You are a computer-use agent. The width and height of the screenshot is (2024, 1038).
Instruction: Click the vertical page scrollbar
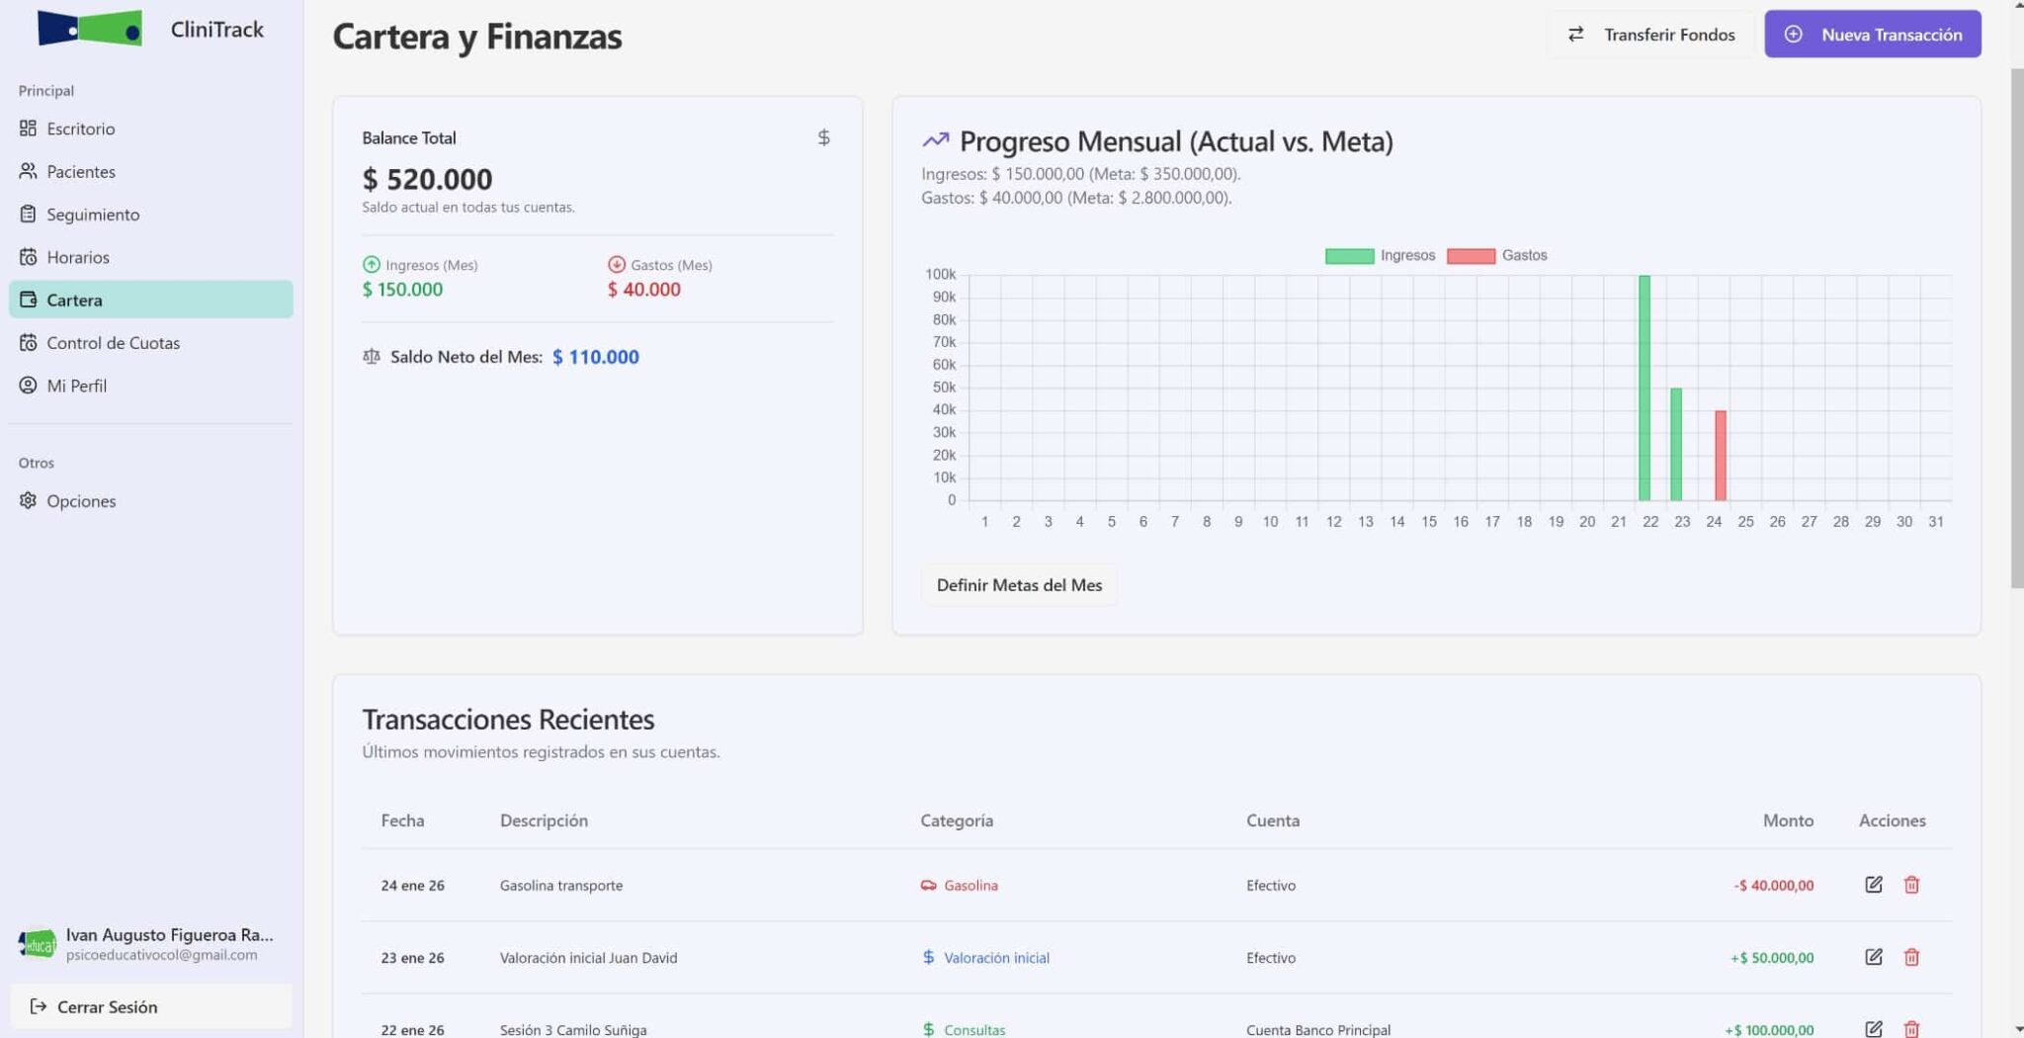point(2016,326)
